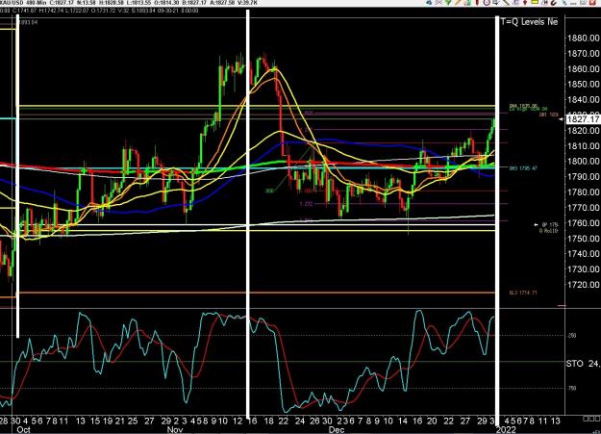Click the XAUUSD 480-Min symbol header text
Image resolution: width=601 pixels, height=434 pixels.
tap(23, 3)
